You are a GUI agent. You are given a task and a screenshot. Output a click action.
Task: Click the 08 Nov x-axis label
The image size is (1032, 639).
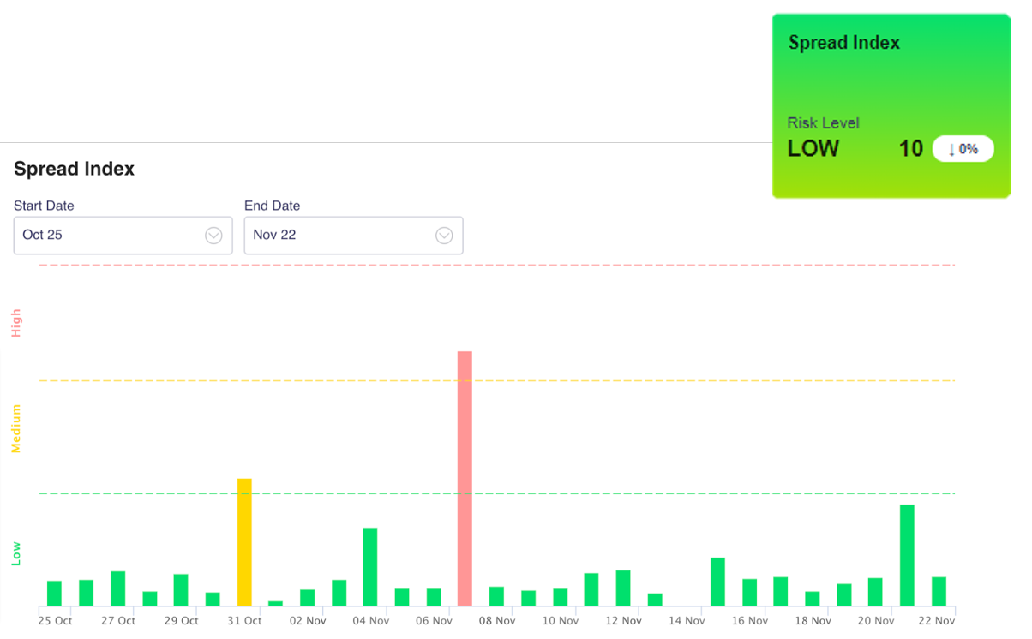497,621
